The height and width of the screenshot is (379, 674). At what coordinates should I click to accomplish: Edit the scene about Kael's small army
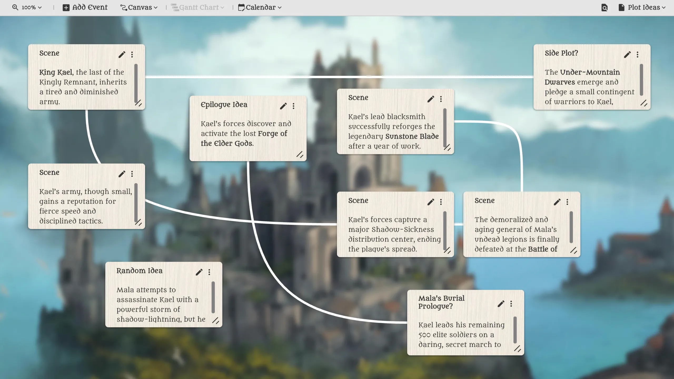coord(122,174)
